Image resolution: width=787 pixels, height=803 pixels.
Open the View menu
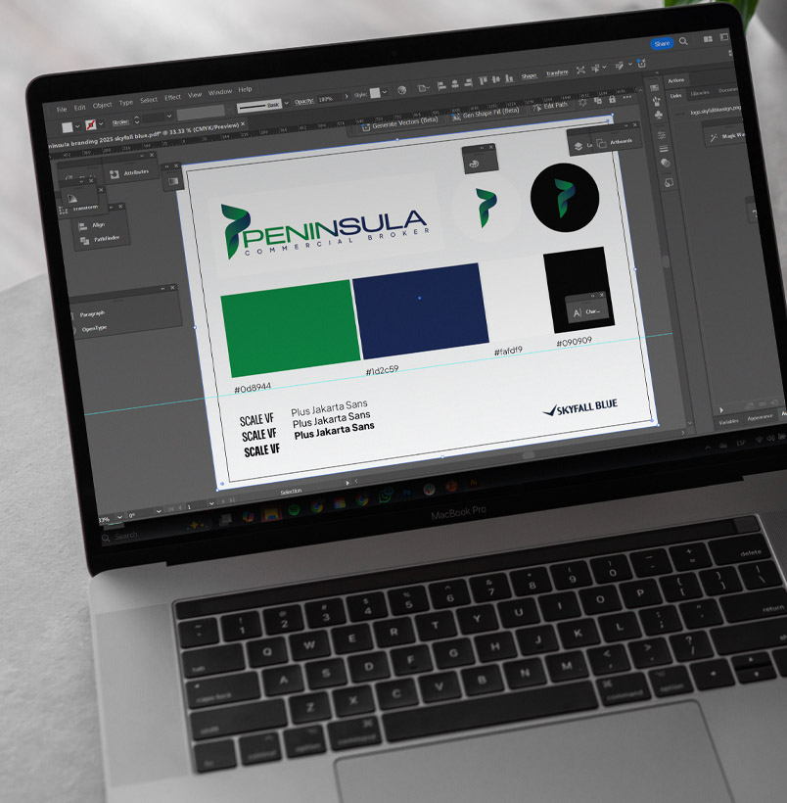pyautogui.click(x=195, y=95)
